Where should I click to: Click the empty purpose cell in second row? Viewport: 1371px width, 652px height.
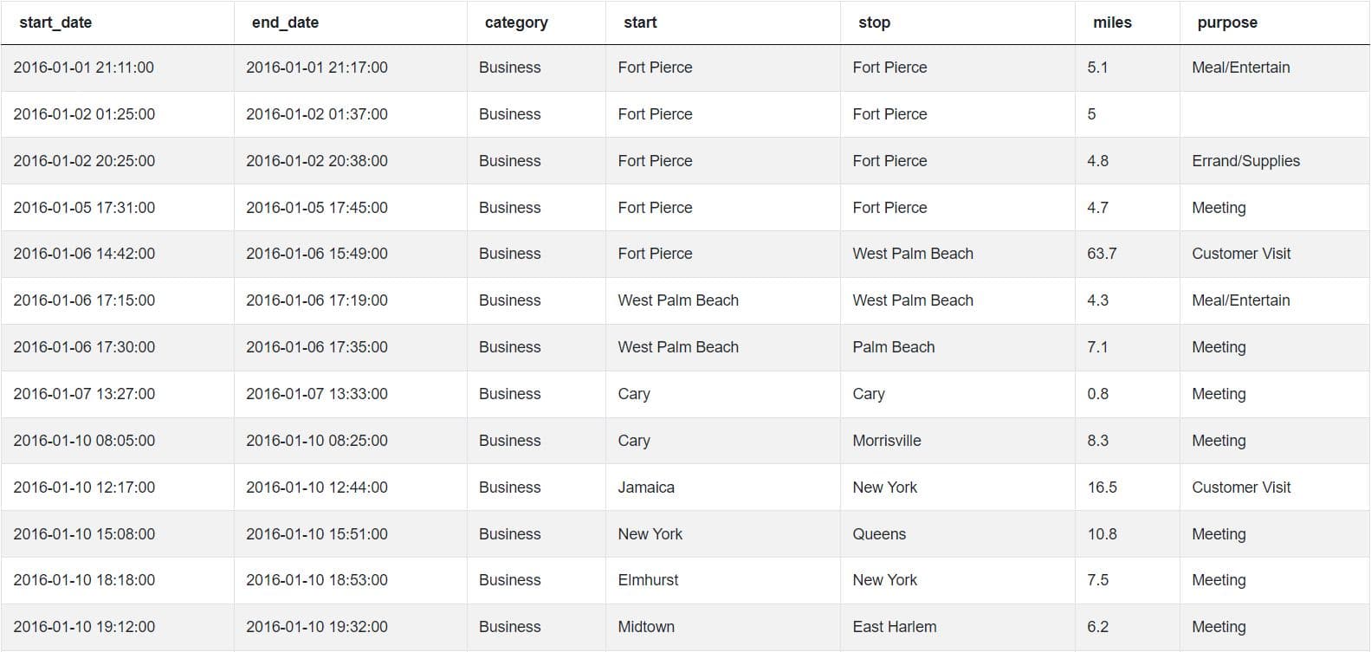[1273, 114]
